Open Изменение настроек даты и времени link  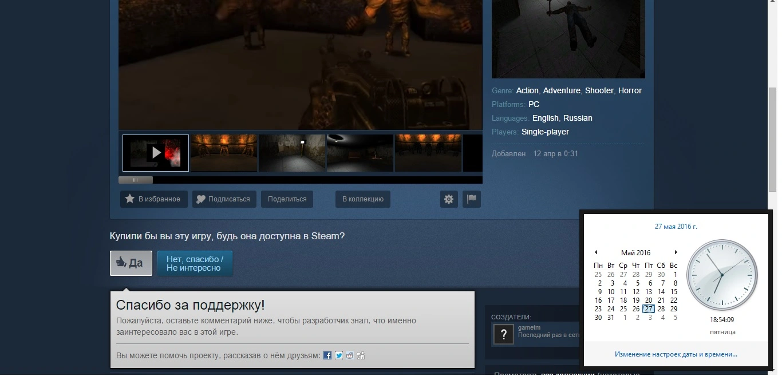tap(676, 354)
